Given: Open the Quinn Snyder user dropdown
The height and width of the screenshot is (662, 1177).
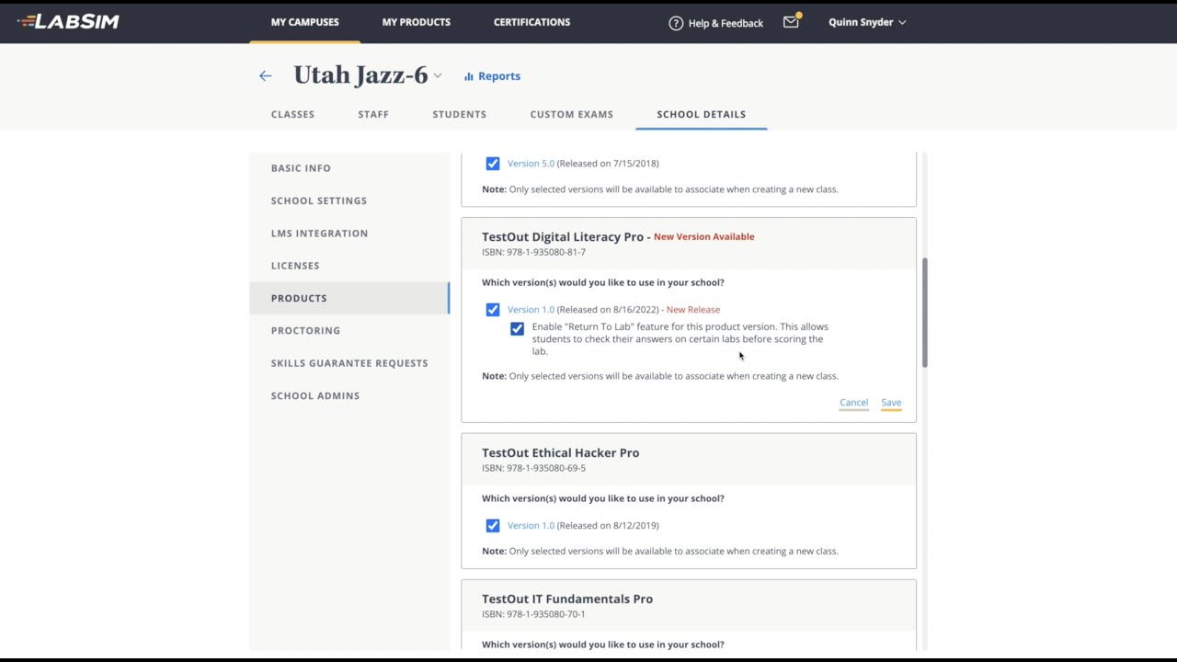Looking at the screenshot, I should 867,22.
